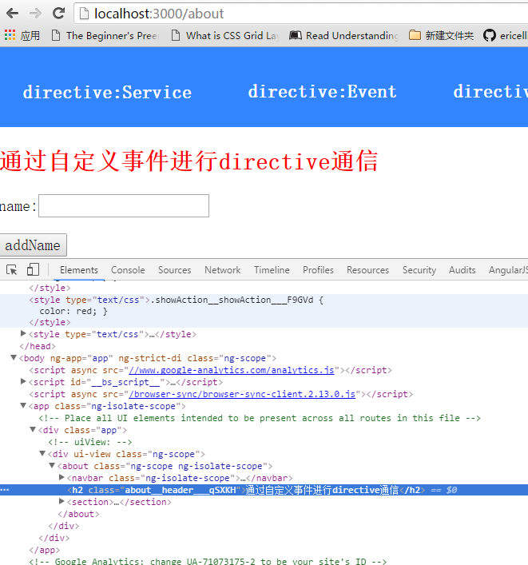This screenshot has width=528, height=565.
Task: Open the 新建文件夹 bookmarks folder
Action: (441, 35)
